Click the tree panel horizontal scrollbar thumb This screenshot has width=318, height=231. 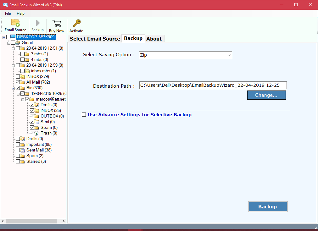[31, 221]
